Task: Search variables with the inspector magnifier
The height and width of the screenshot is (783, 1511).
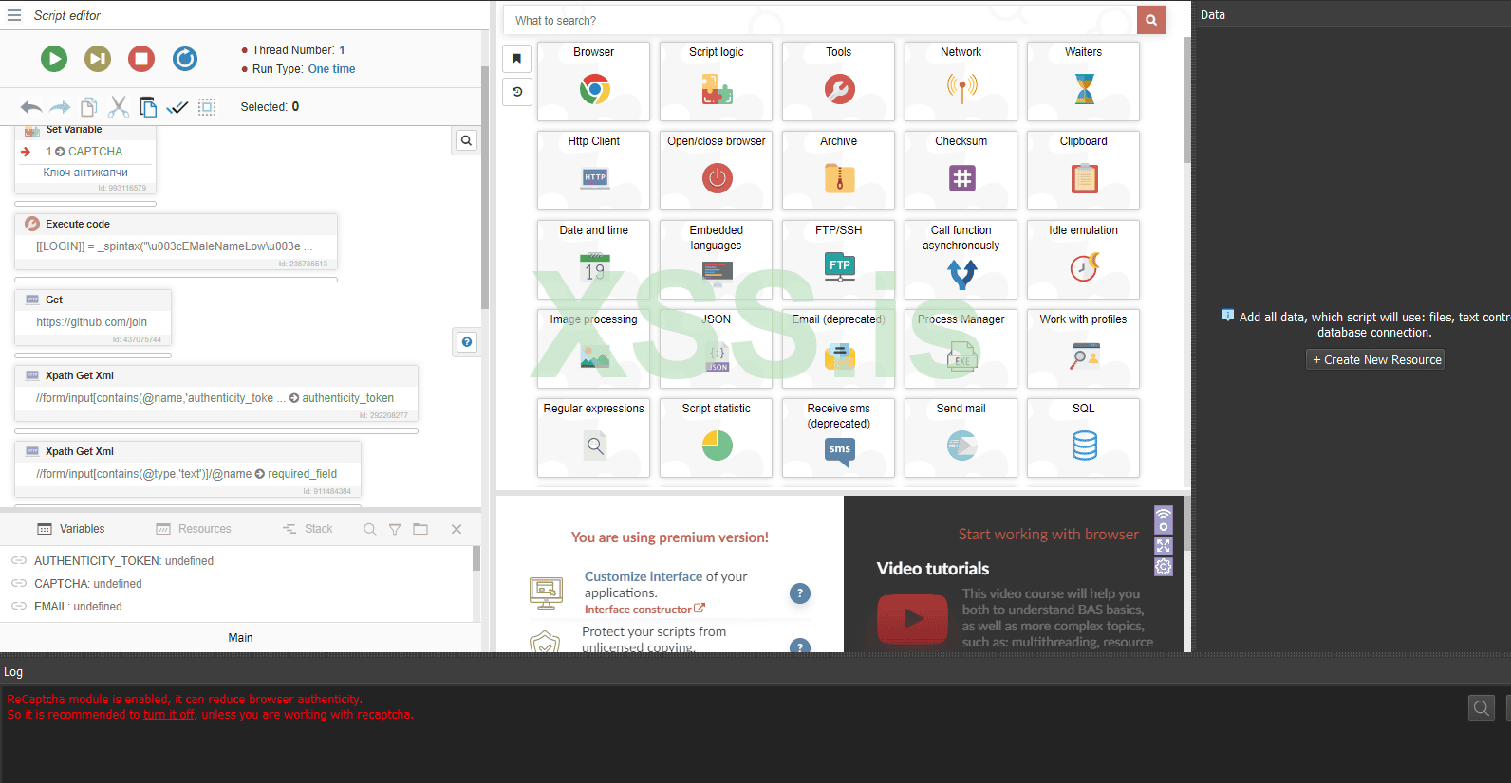Action: coord(370,529)
